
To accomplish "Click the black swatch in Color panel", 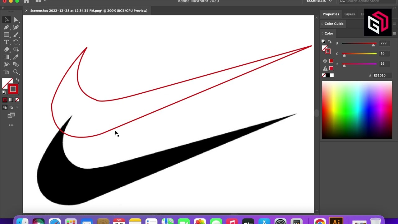I will 328,75.
